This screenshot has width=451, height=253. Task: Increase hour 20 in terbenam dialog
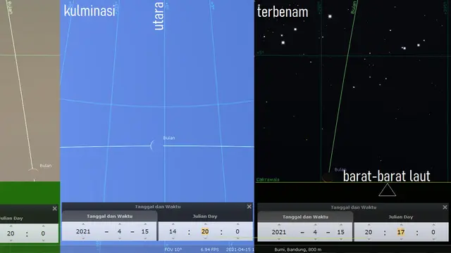coord(369,225)
